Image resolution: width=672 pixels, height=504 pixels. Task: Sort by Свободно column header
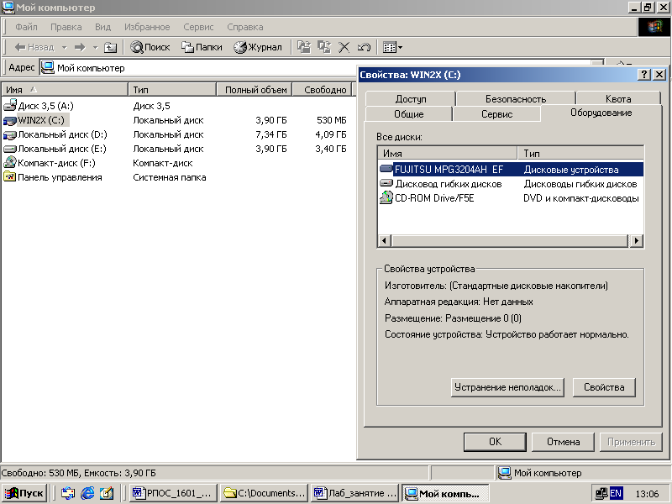(322, 90)
